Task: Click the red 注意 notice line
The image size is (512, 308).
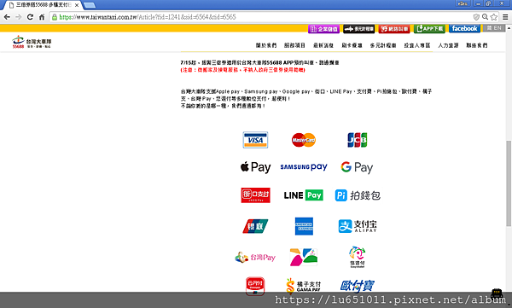Action: (243, 70)
